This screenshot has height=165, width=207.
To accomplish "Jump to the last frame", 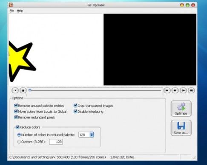I will click(191, 90).
